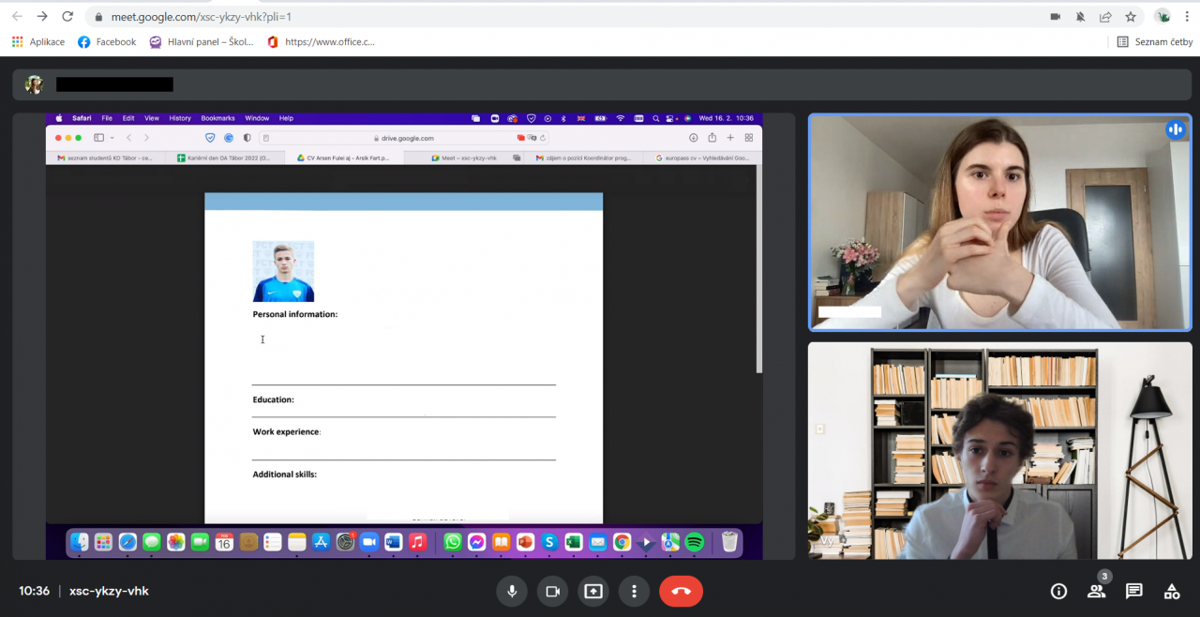This screenshot has width=1200, height=617.
Task: Click the present now screen icon
Action: (592, 591)
